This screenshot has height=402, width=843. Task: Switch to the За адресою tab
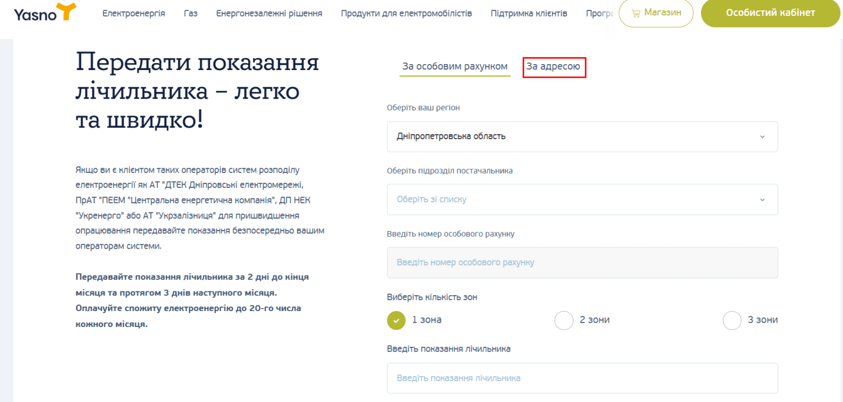(554, 67)
